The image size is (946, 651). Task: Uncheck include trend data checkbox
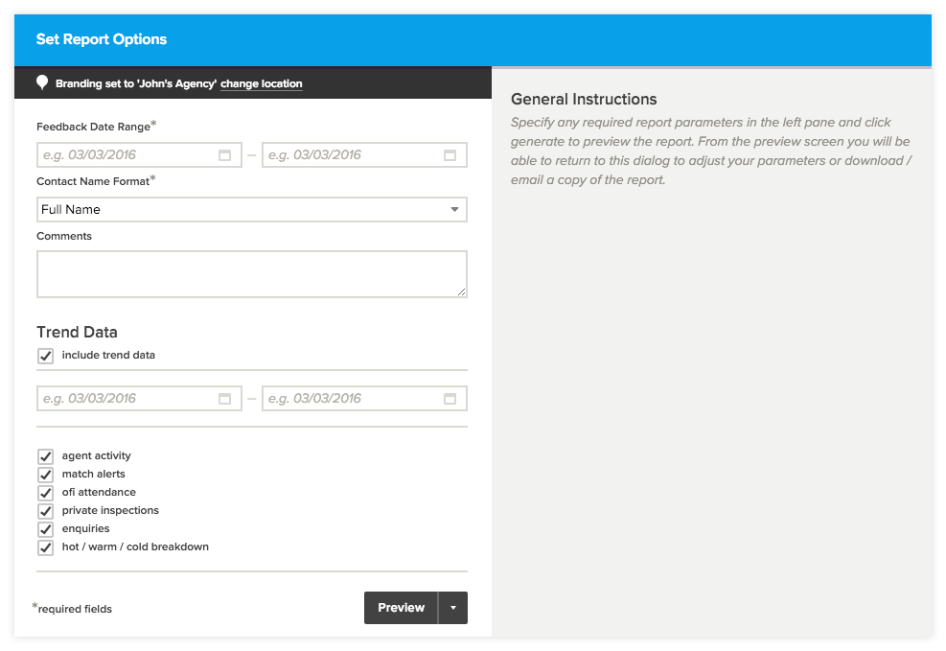[x=46, y=356]
